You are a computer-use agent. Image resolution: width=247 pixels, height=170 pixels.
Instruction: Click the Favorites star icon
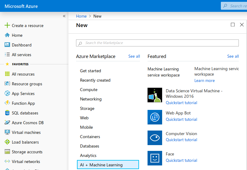[x=7, y=64]
